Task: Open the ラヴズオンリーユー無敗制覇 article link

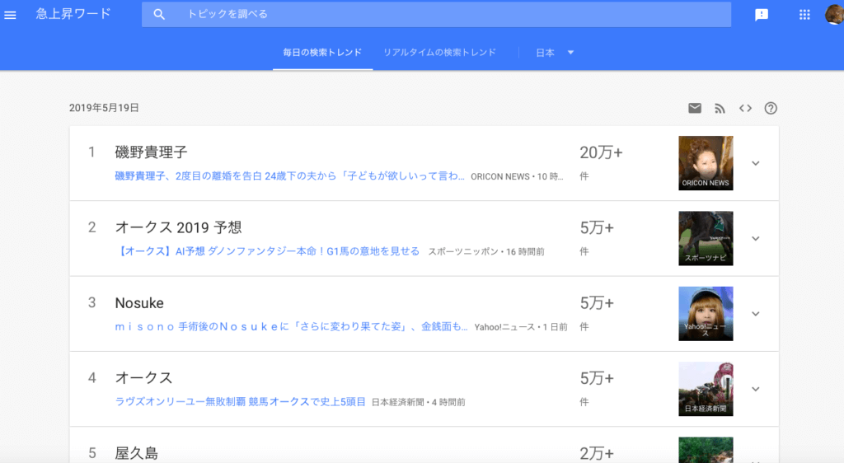Action: tap(240, 402)
